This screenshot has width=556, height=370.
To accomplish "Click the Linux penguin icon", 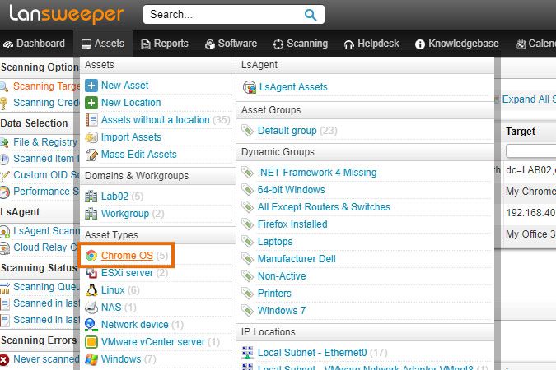I will (91, 290).
